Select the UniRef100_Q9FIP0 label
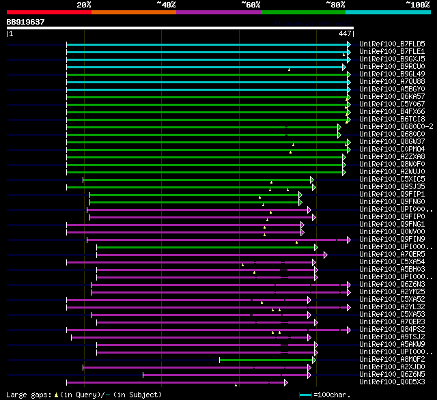 (x=392, y=217)
